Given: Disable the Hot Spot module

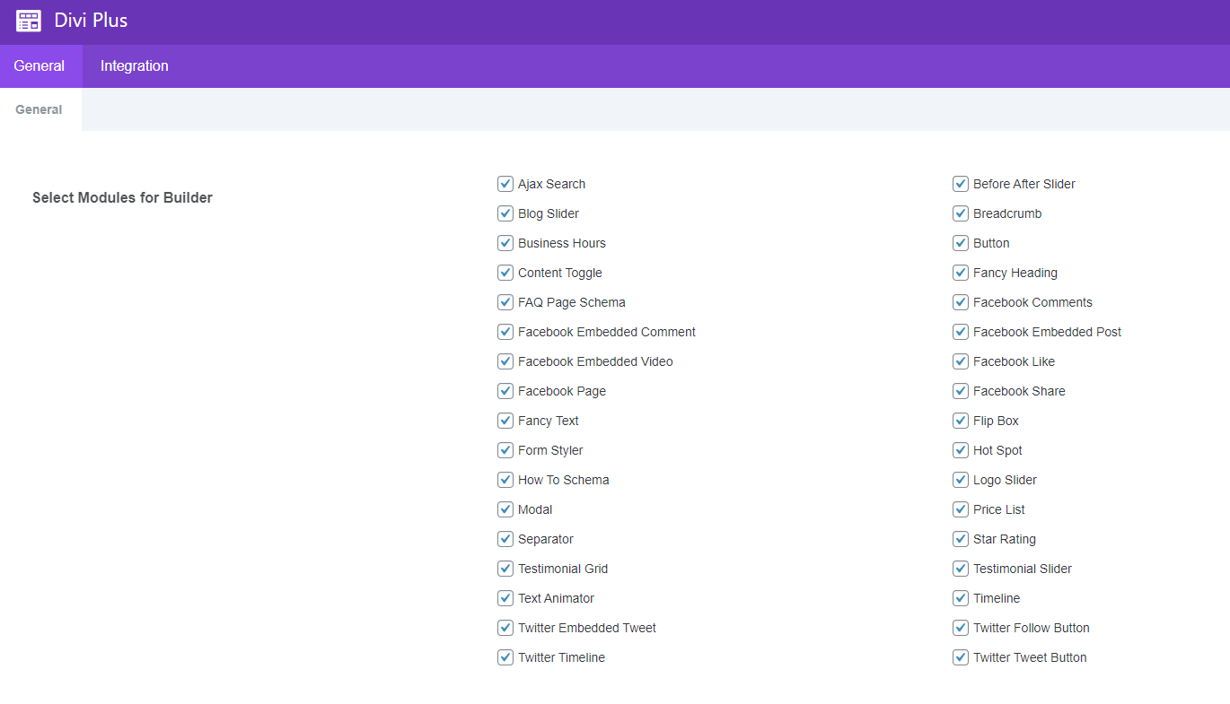Looking at the screenshot, I should pos(961,450).
